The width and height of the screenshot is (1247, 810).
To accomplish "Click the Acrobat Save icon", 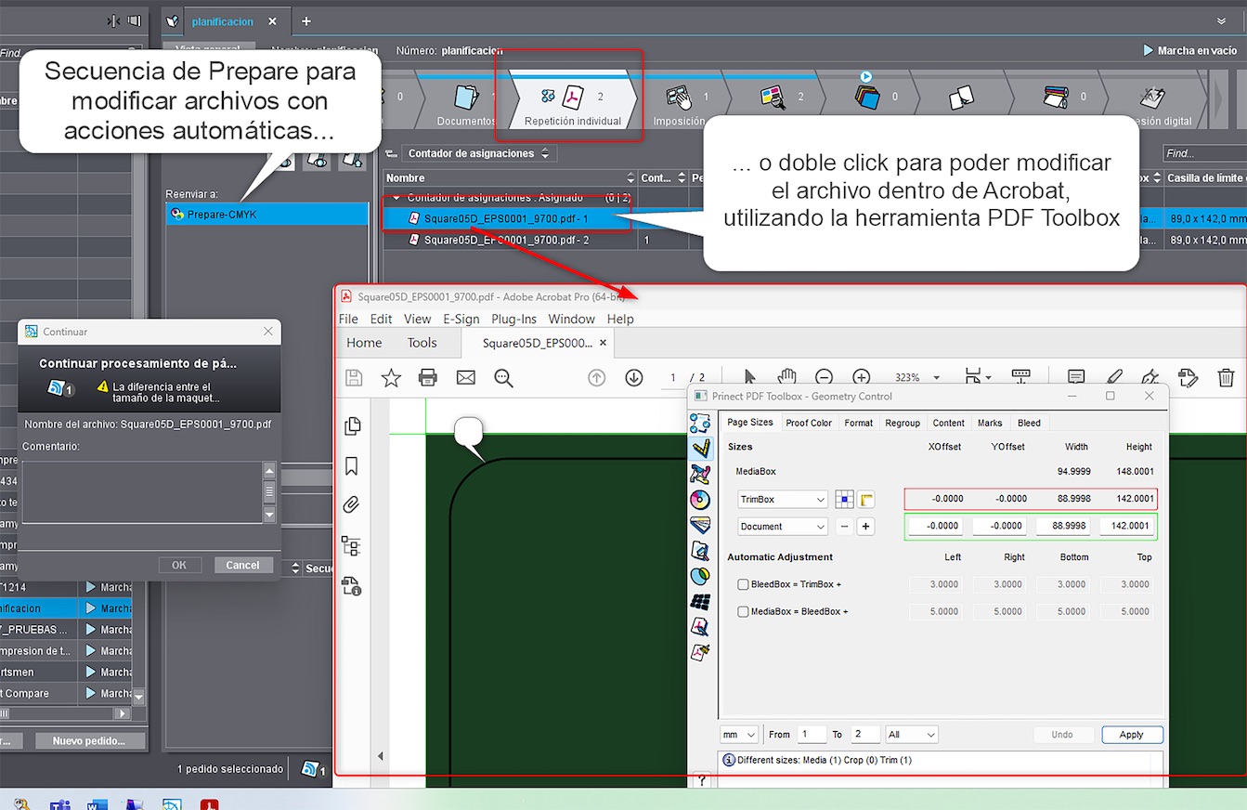I will coord(354,377).
